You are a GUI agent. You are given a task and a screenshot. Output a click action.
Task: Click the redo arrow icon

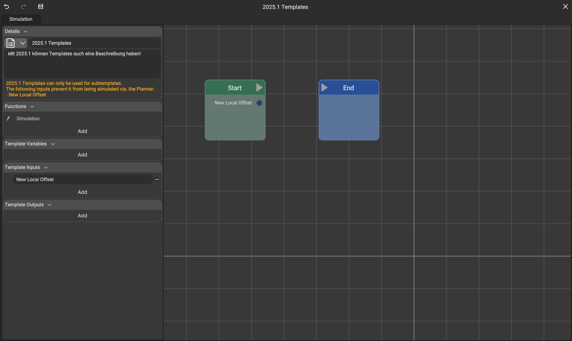point(24,7)
